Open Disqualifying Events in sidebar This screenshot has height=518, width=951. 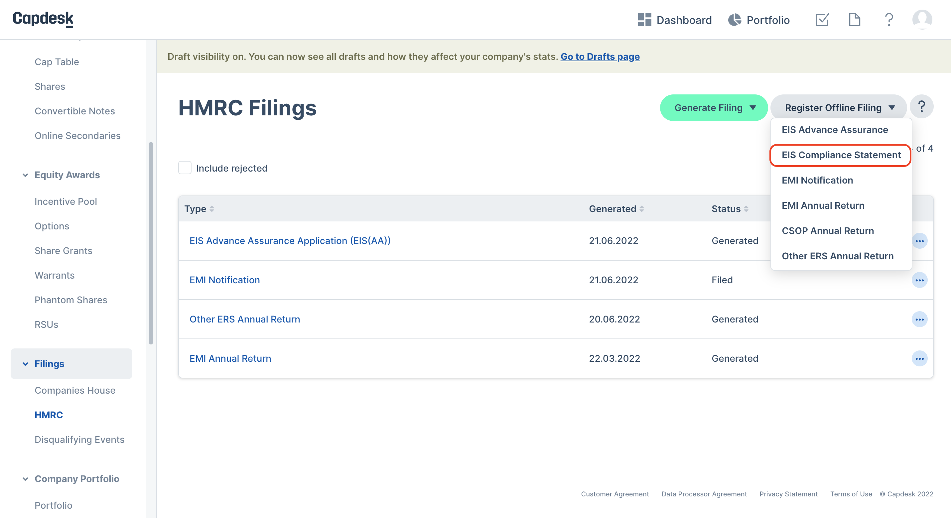click(79, 439)
